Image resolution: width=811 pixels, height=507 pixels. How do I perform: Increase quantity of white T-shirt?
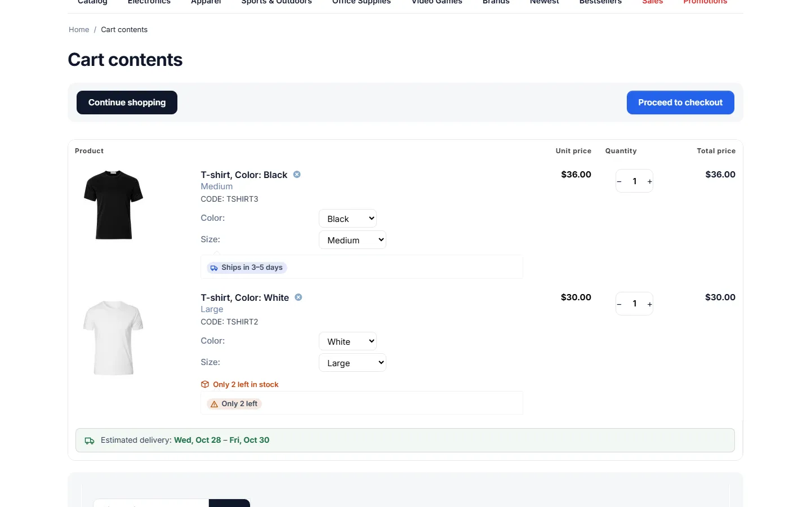pyautogui.click(x=649, y=304)
